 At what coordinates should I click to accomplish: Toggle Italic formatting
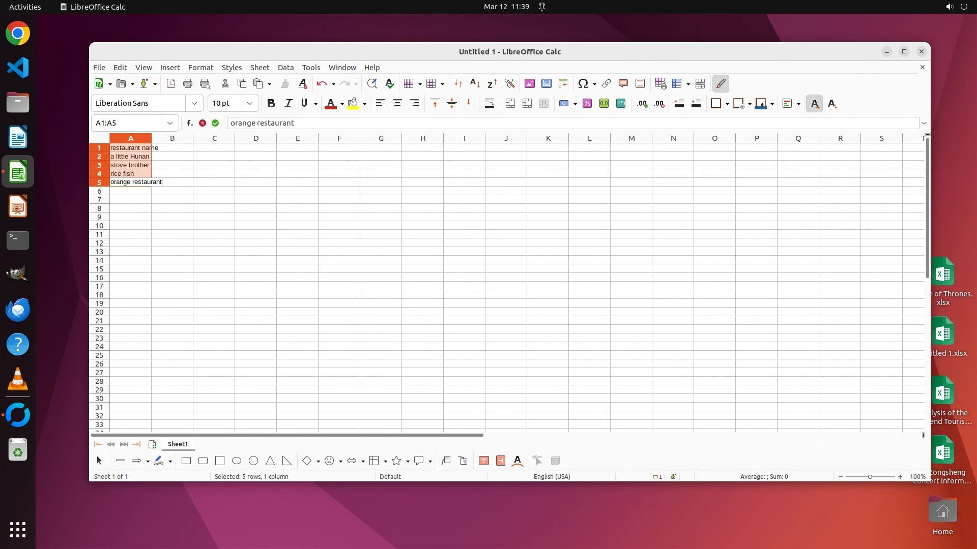pos(288,104)
